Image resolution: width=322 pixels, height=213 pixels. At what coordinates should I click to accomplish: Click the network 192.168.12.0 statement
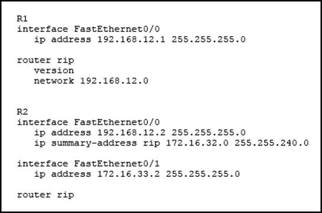point(91,81)
